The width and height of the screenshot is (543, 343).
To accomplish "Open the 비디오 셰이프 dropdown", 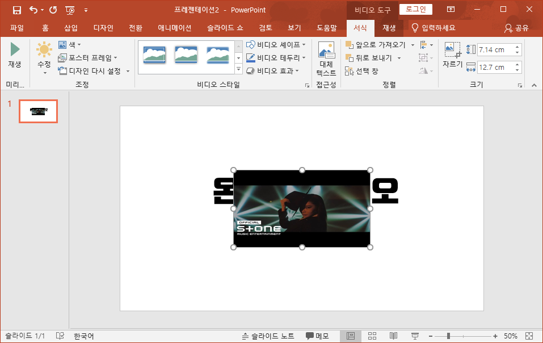I will (x=276, y=45).
